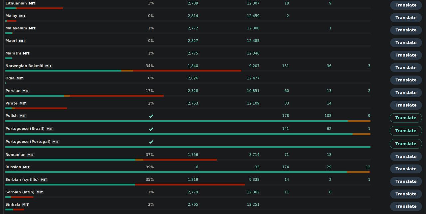Open the 12 checks count for Russian
The height and width of the screenshot is (214, 426).
368,167
